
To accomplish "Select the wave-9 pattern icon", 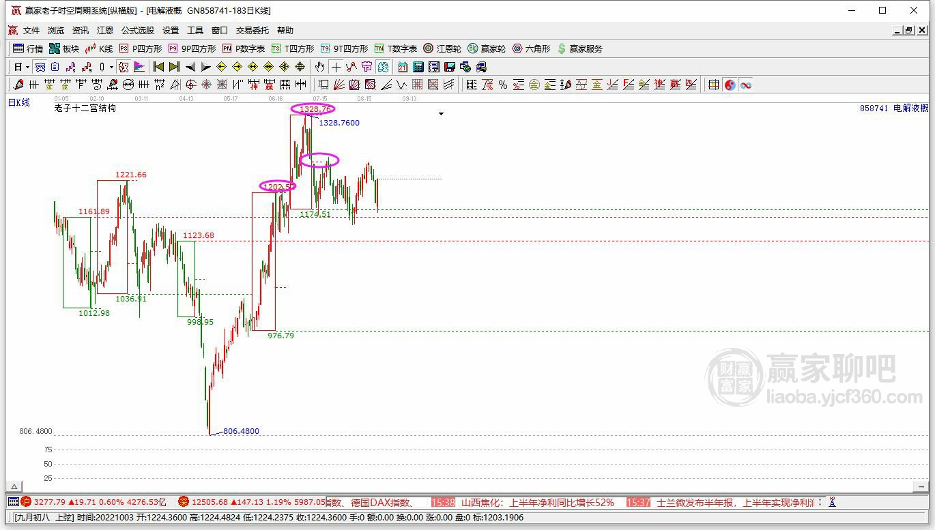I will 87,67.
